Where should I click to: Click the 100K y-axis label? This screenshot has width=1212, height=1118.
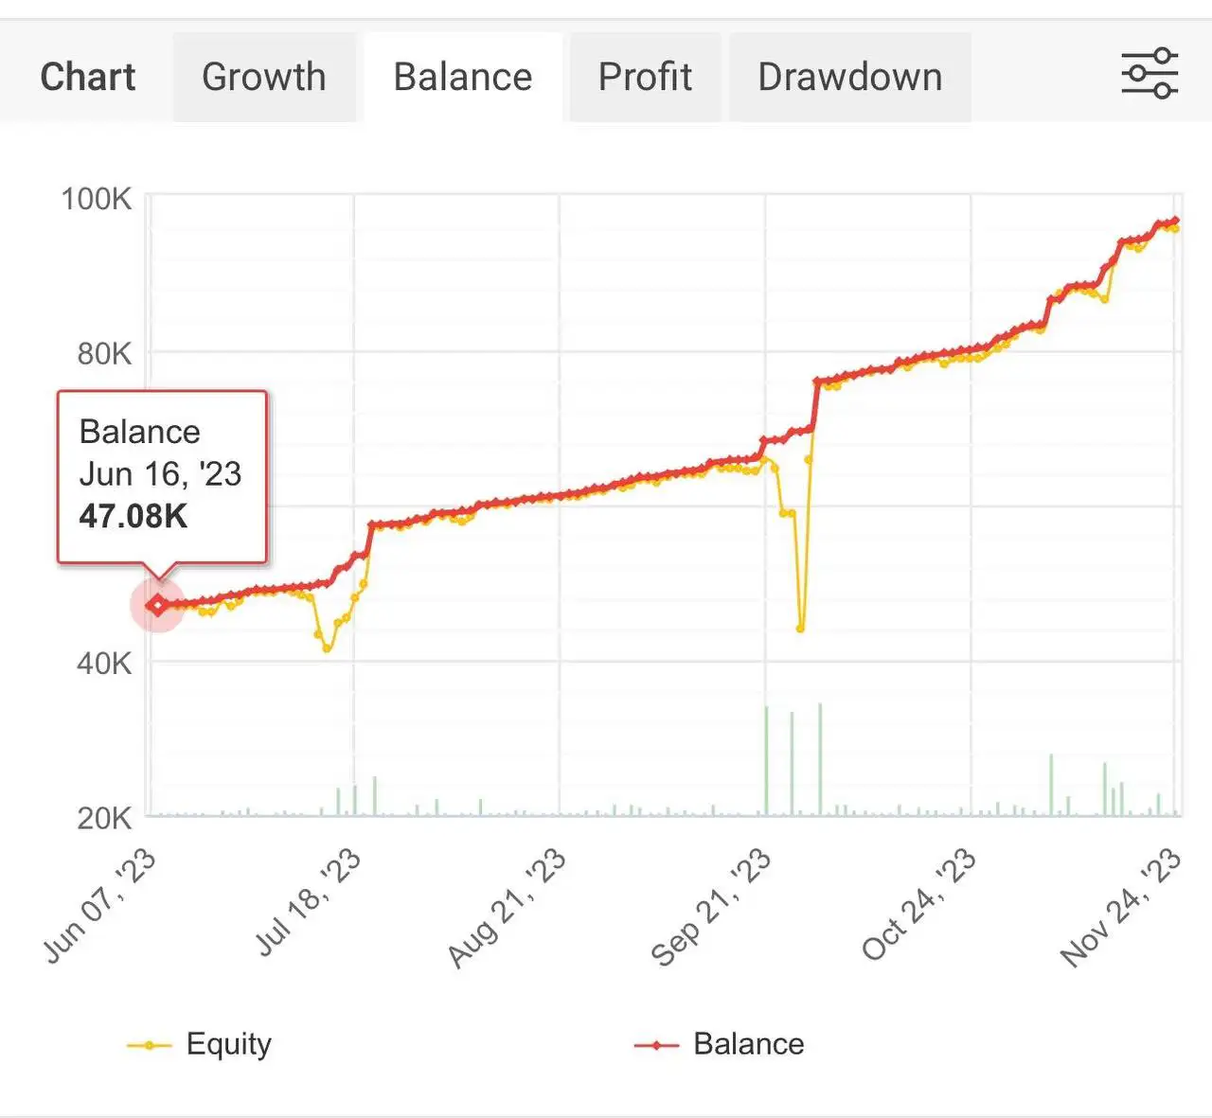pos(97,199)
